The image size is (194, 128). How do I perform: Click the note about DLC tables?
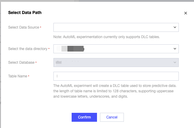point(107,37)
